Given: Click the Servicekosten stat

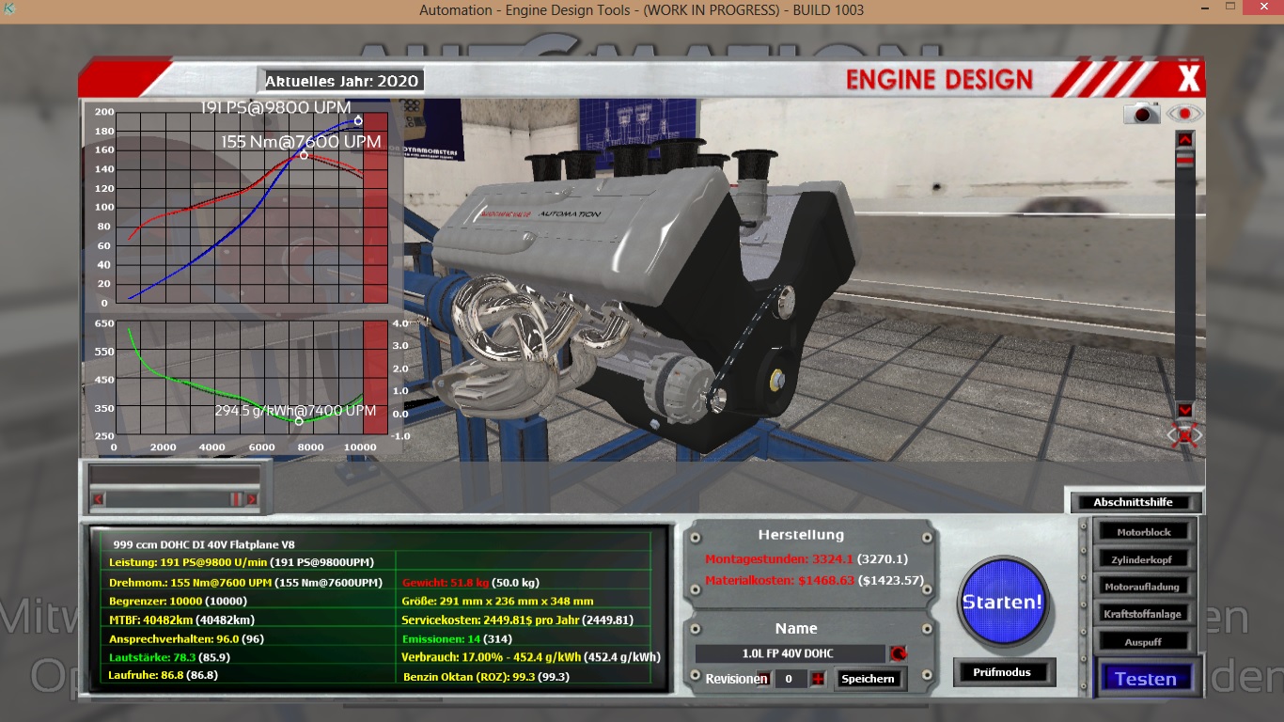Looking at the screenshot, I should [x=516, y=620].
